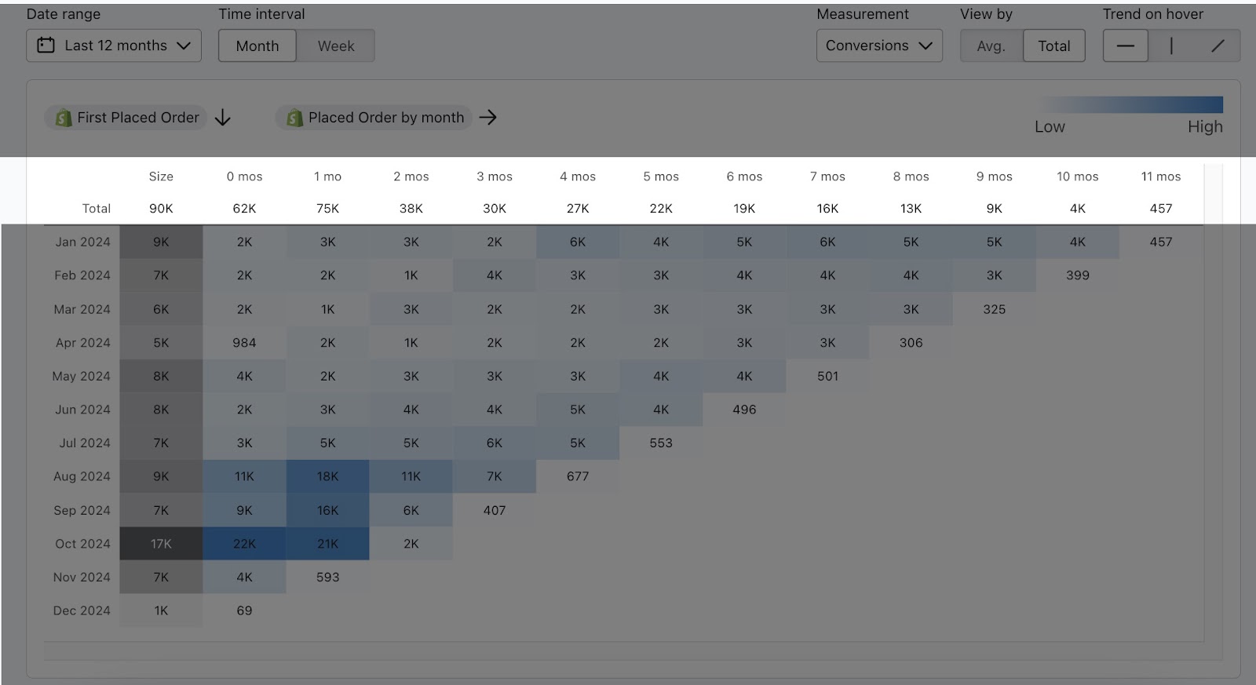Click the right arrow beside Placed Order by month
Screen dimensions: 1256x685
(x=488, y=117)
